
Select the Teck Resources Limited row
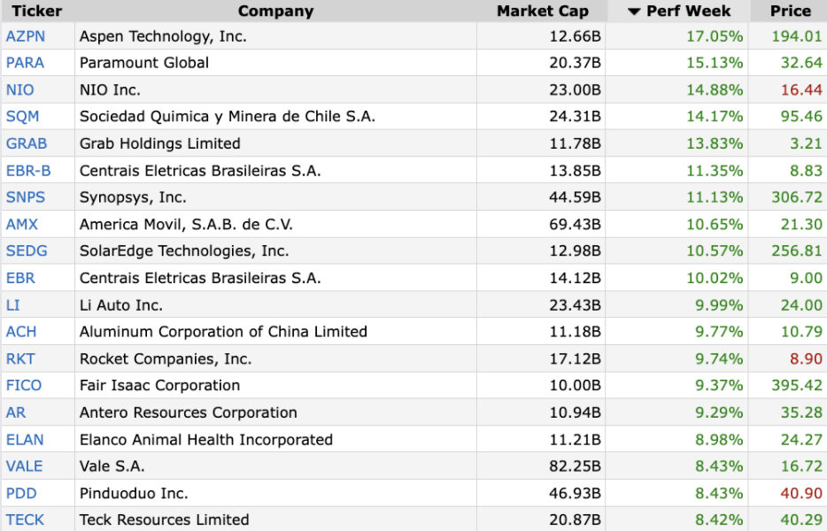[413, 519]
